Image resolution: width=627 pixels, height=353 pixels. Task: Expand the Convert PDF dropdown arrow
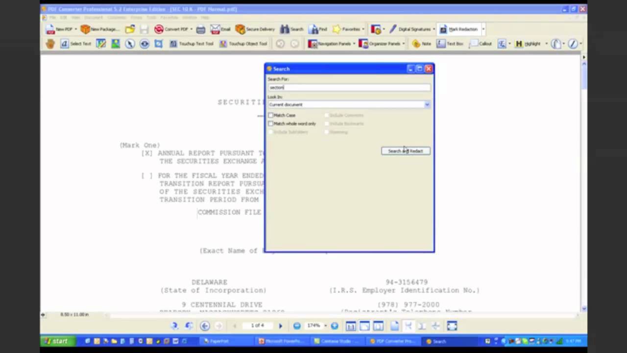(191, 29)
